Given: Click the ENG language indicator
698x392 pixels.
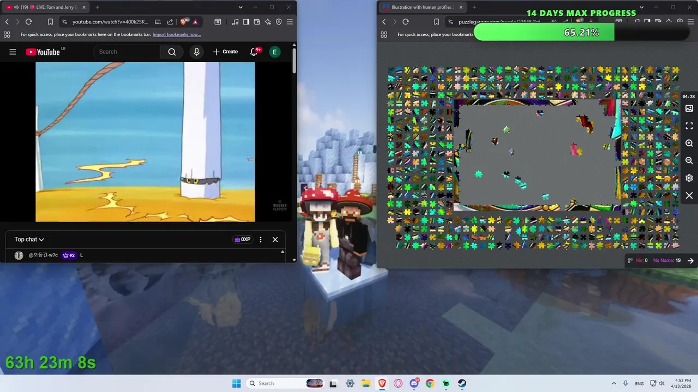Looking at the screenshot, I should [x=639, y=383].
